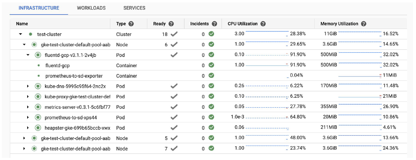Click the 64.80% CPU value
416x160 pixels.
[298, 117]
